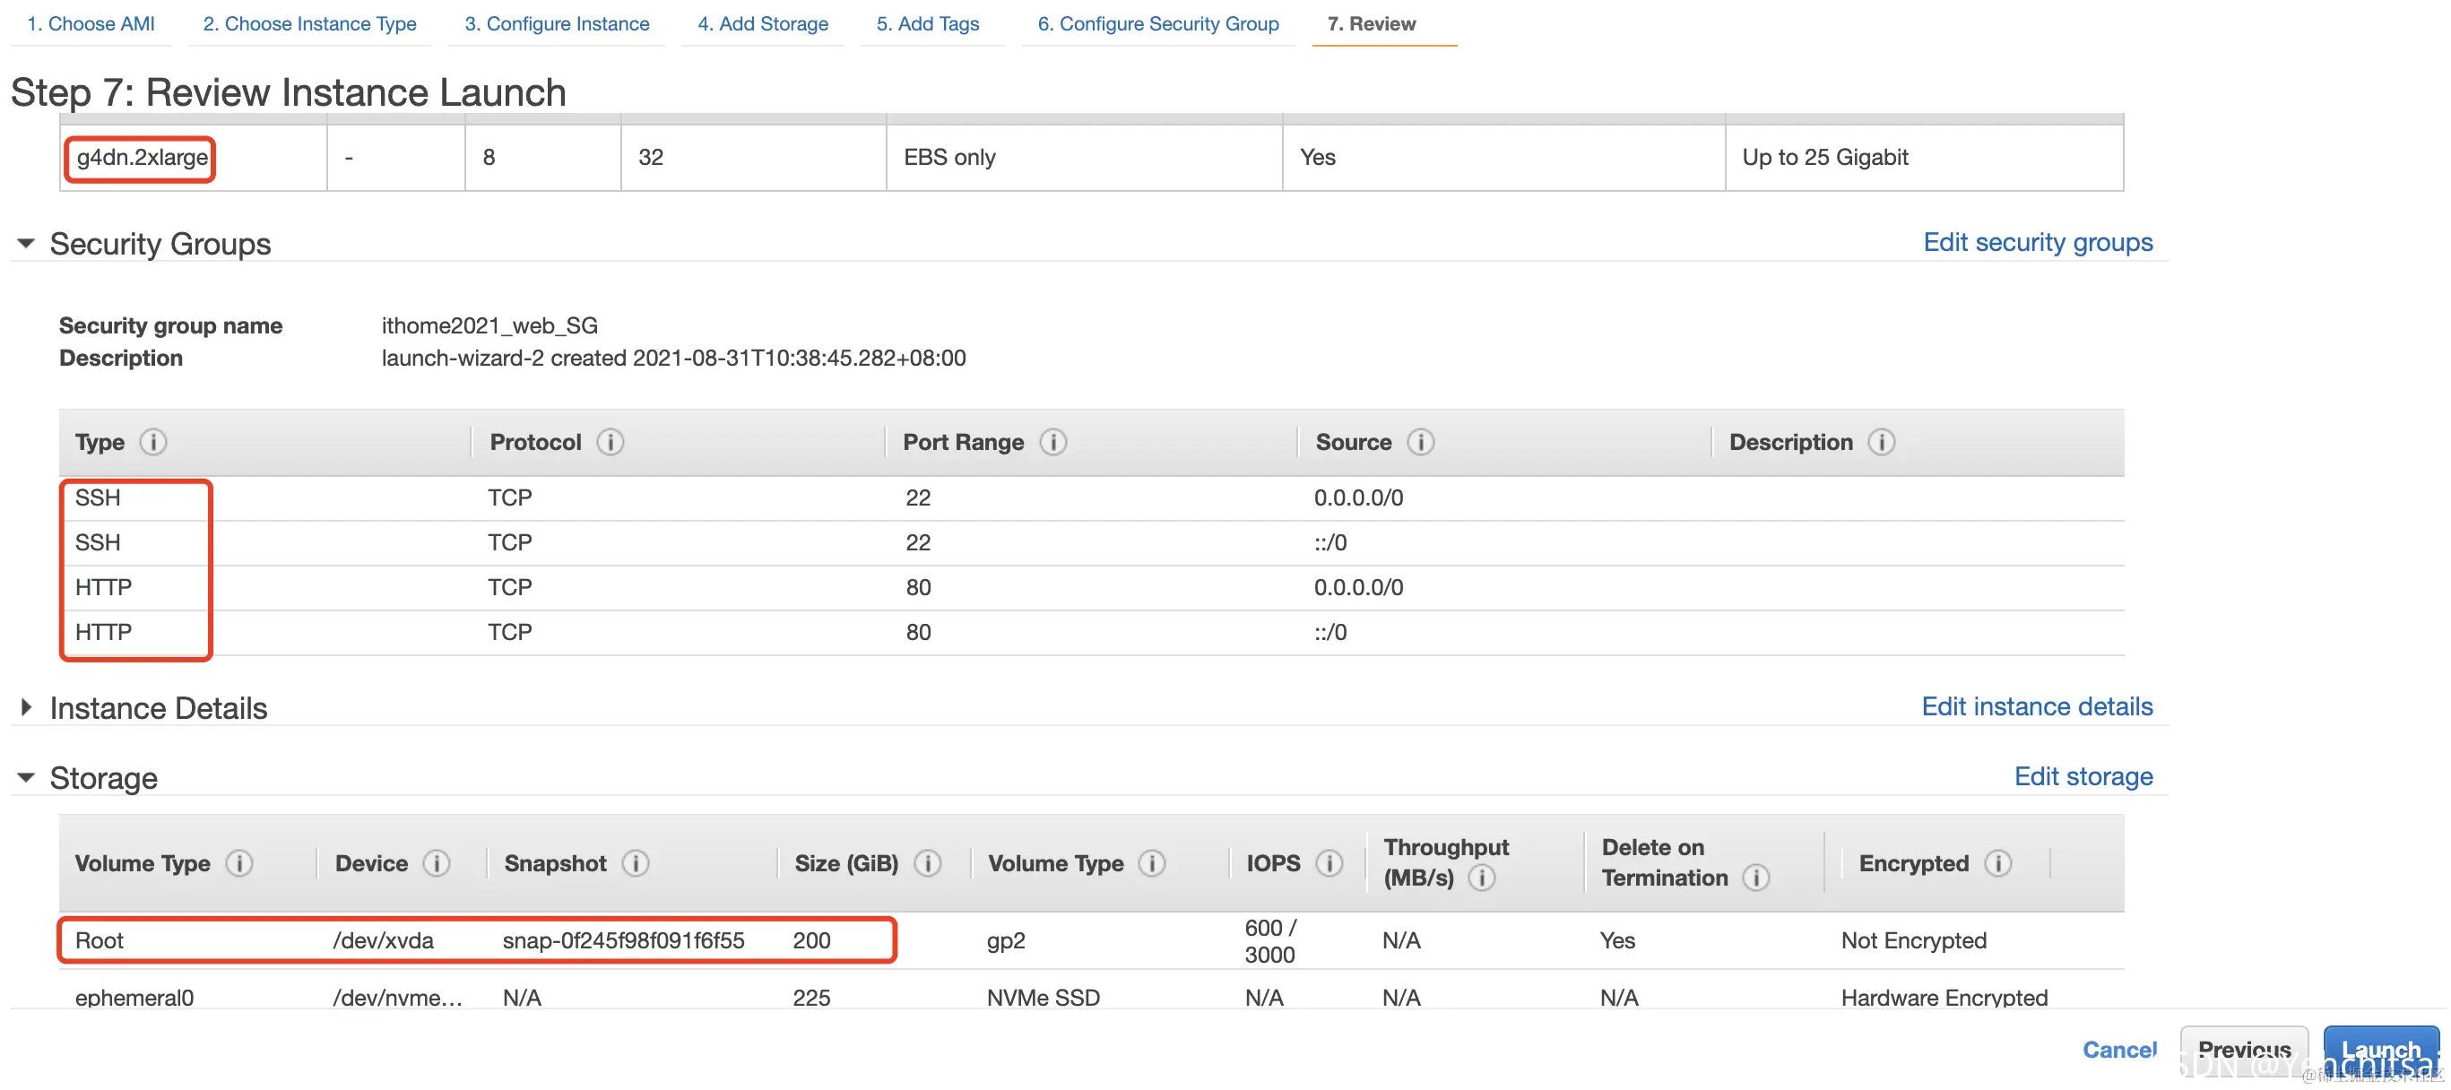Collapse the Storage section
The image size is (2451, 1090).
coord(27,778)
